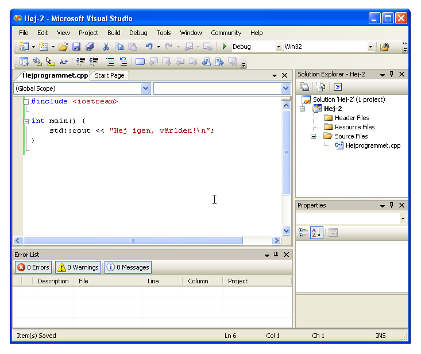Screen dimensions: 421x354
Task: Start debugging with the green play icon
Action: coord(225,47)
